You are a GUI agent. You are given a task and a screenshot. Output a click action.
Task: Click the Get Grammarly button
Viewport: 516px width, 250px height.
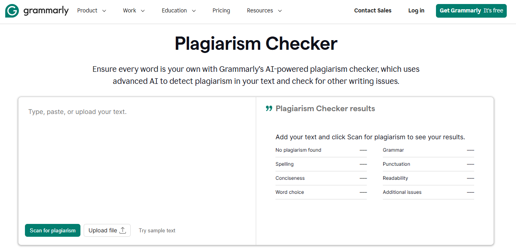(471, 11)
